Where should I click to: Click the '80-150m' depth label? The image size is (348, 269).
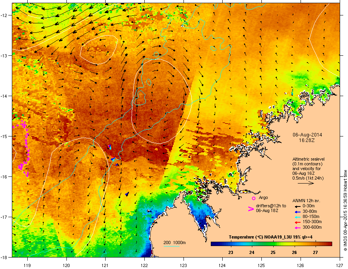tap(311, 217)
